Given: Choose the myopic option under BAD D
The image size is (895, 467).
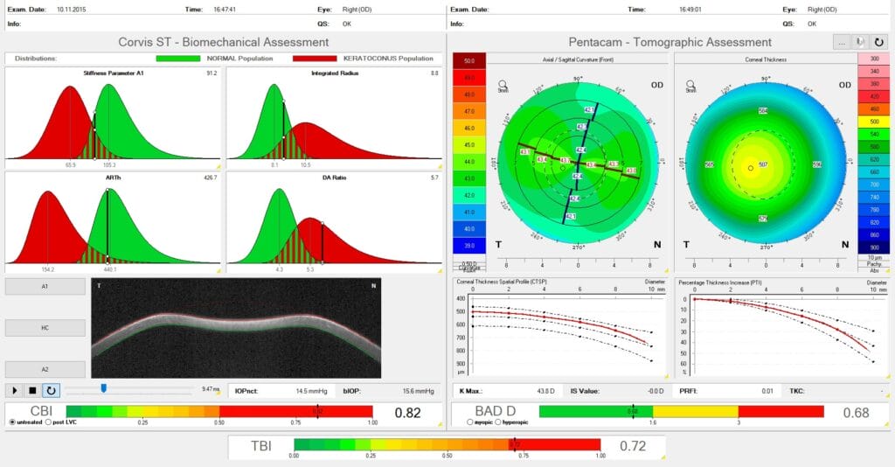Looking at the screenshot, I should pyautogui.click(x=469, y=422).
